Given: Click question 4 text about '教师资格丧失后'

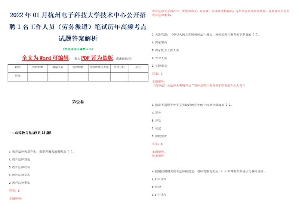Looking at the screenshot, I should (x=208, y=171).
